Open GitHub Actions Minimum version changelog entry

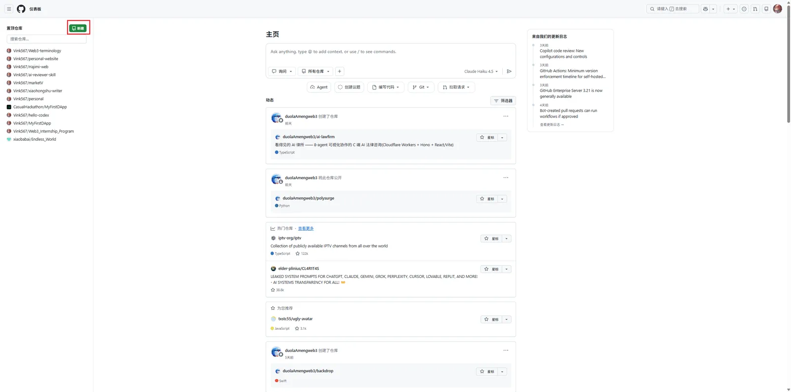coord(572,74)
